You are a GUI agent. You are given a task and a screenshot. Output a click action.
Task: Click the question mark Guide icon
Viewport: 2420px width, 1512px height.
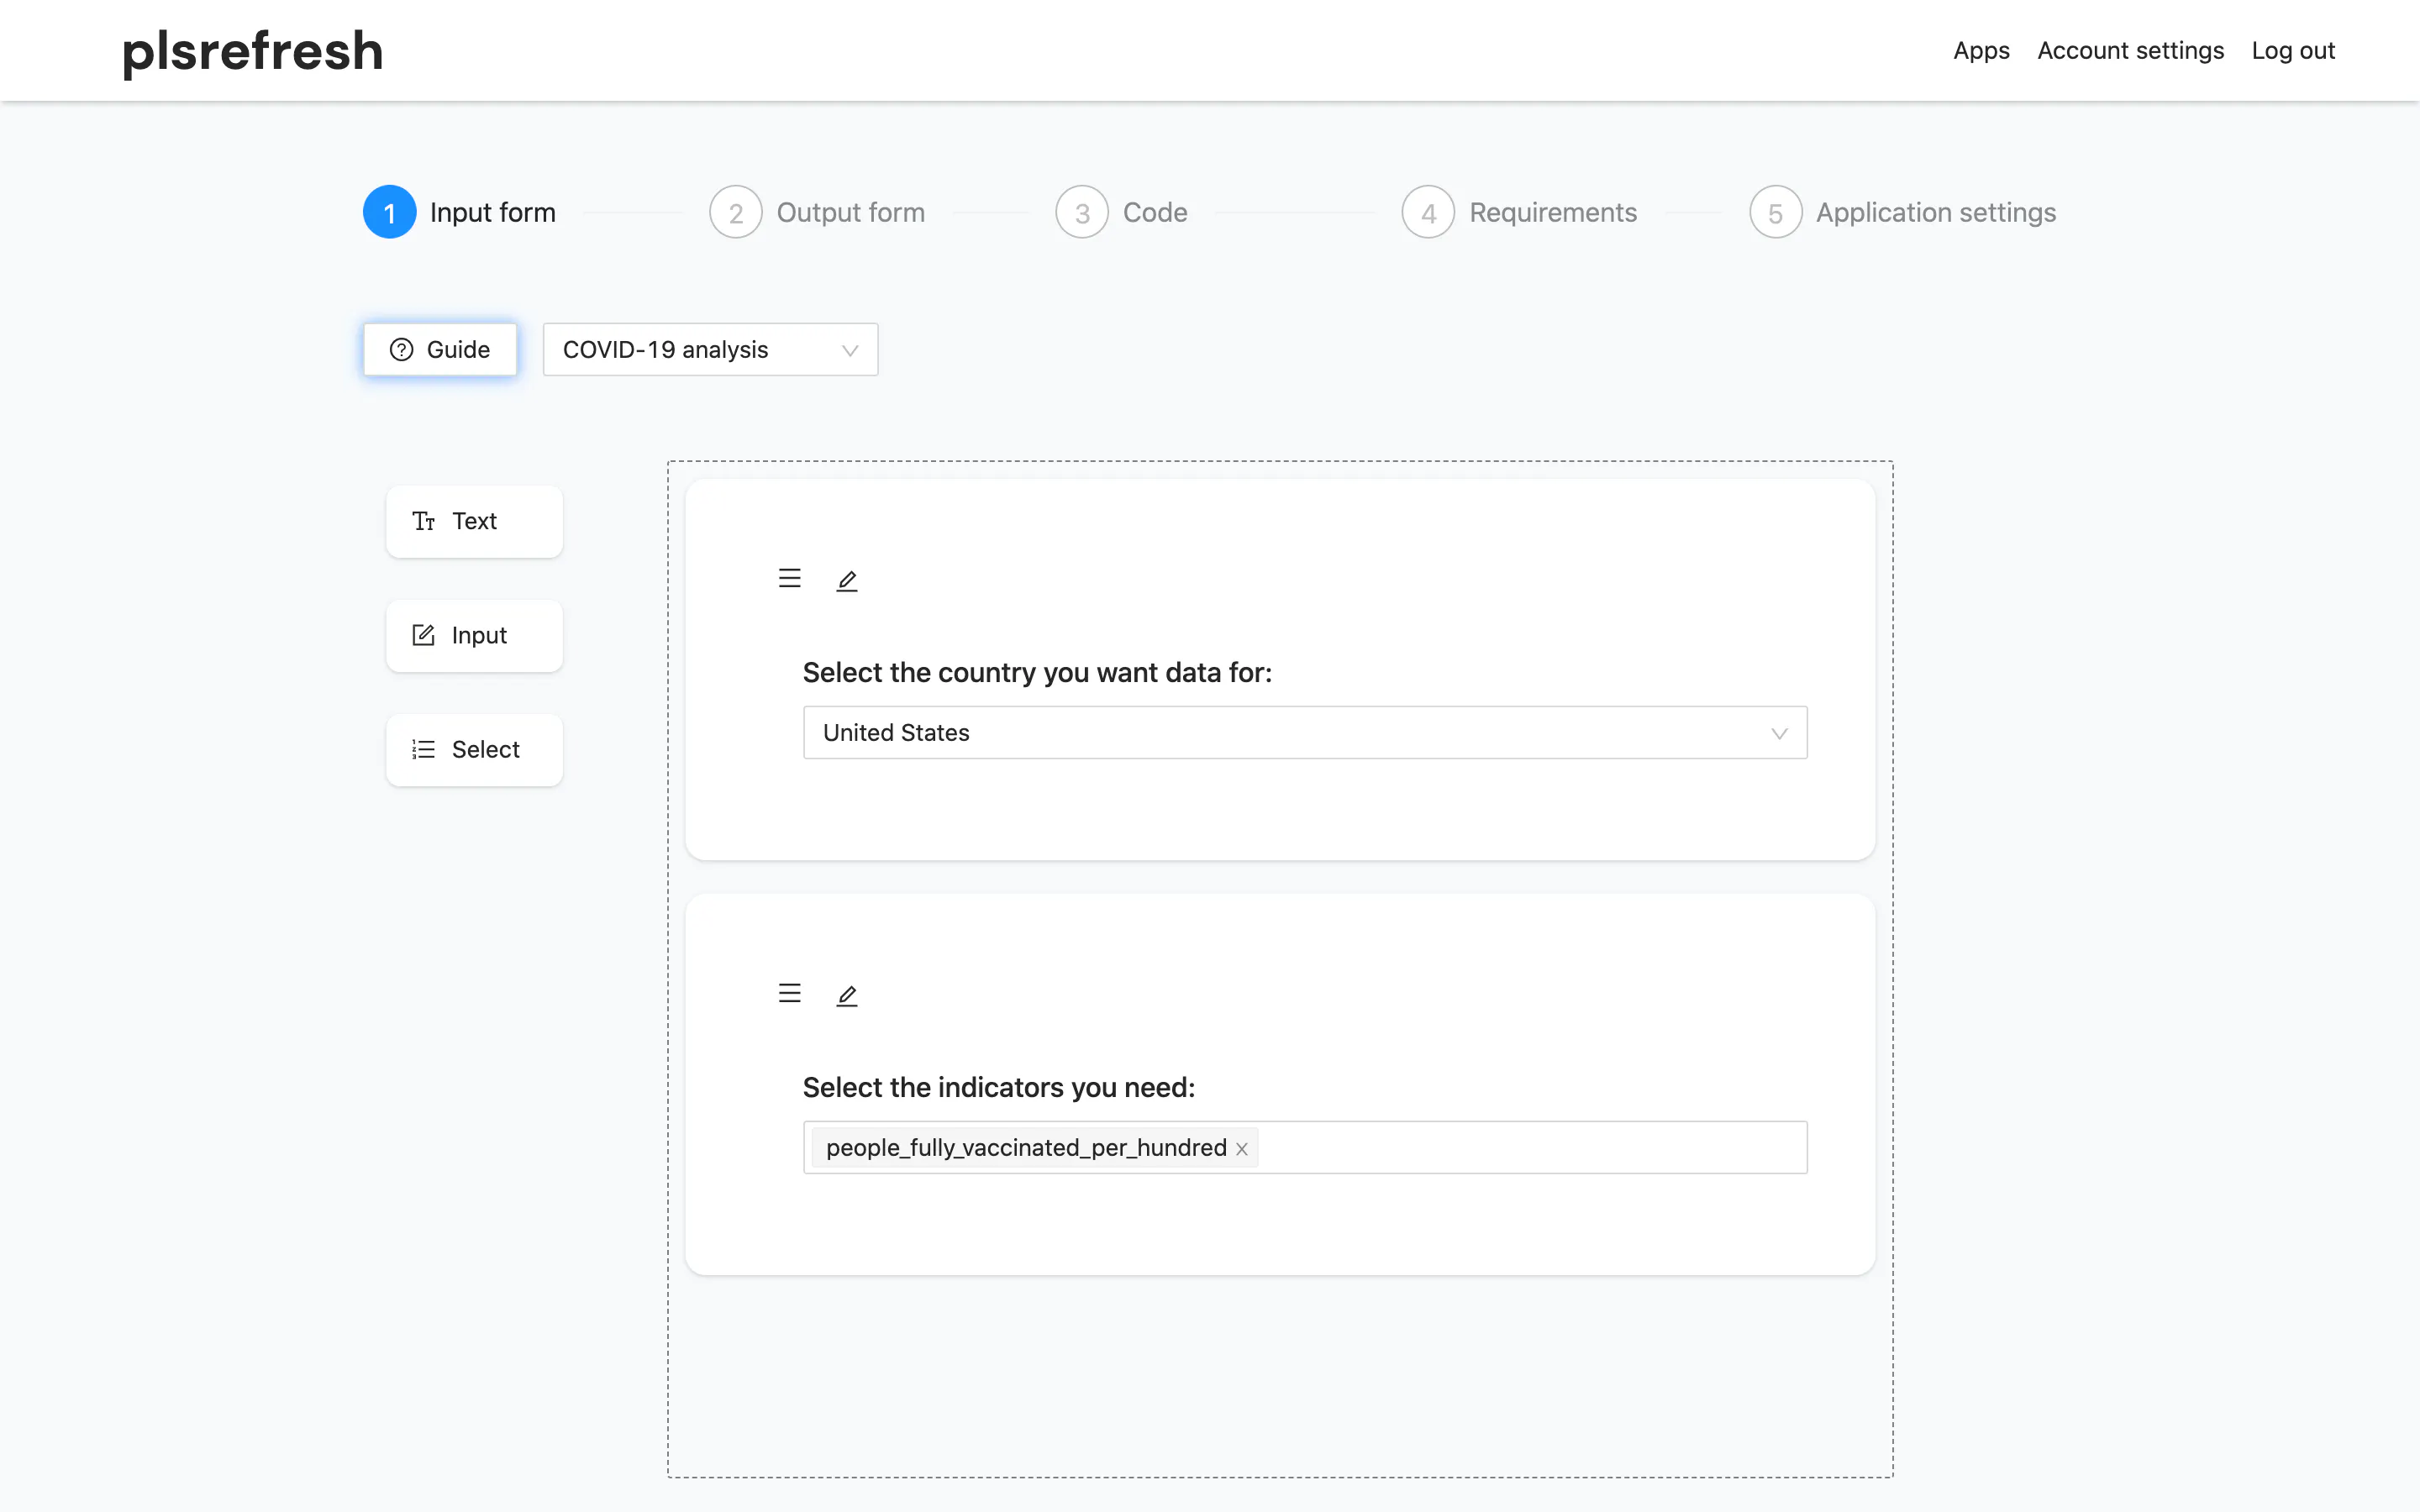click(401, 349)
